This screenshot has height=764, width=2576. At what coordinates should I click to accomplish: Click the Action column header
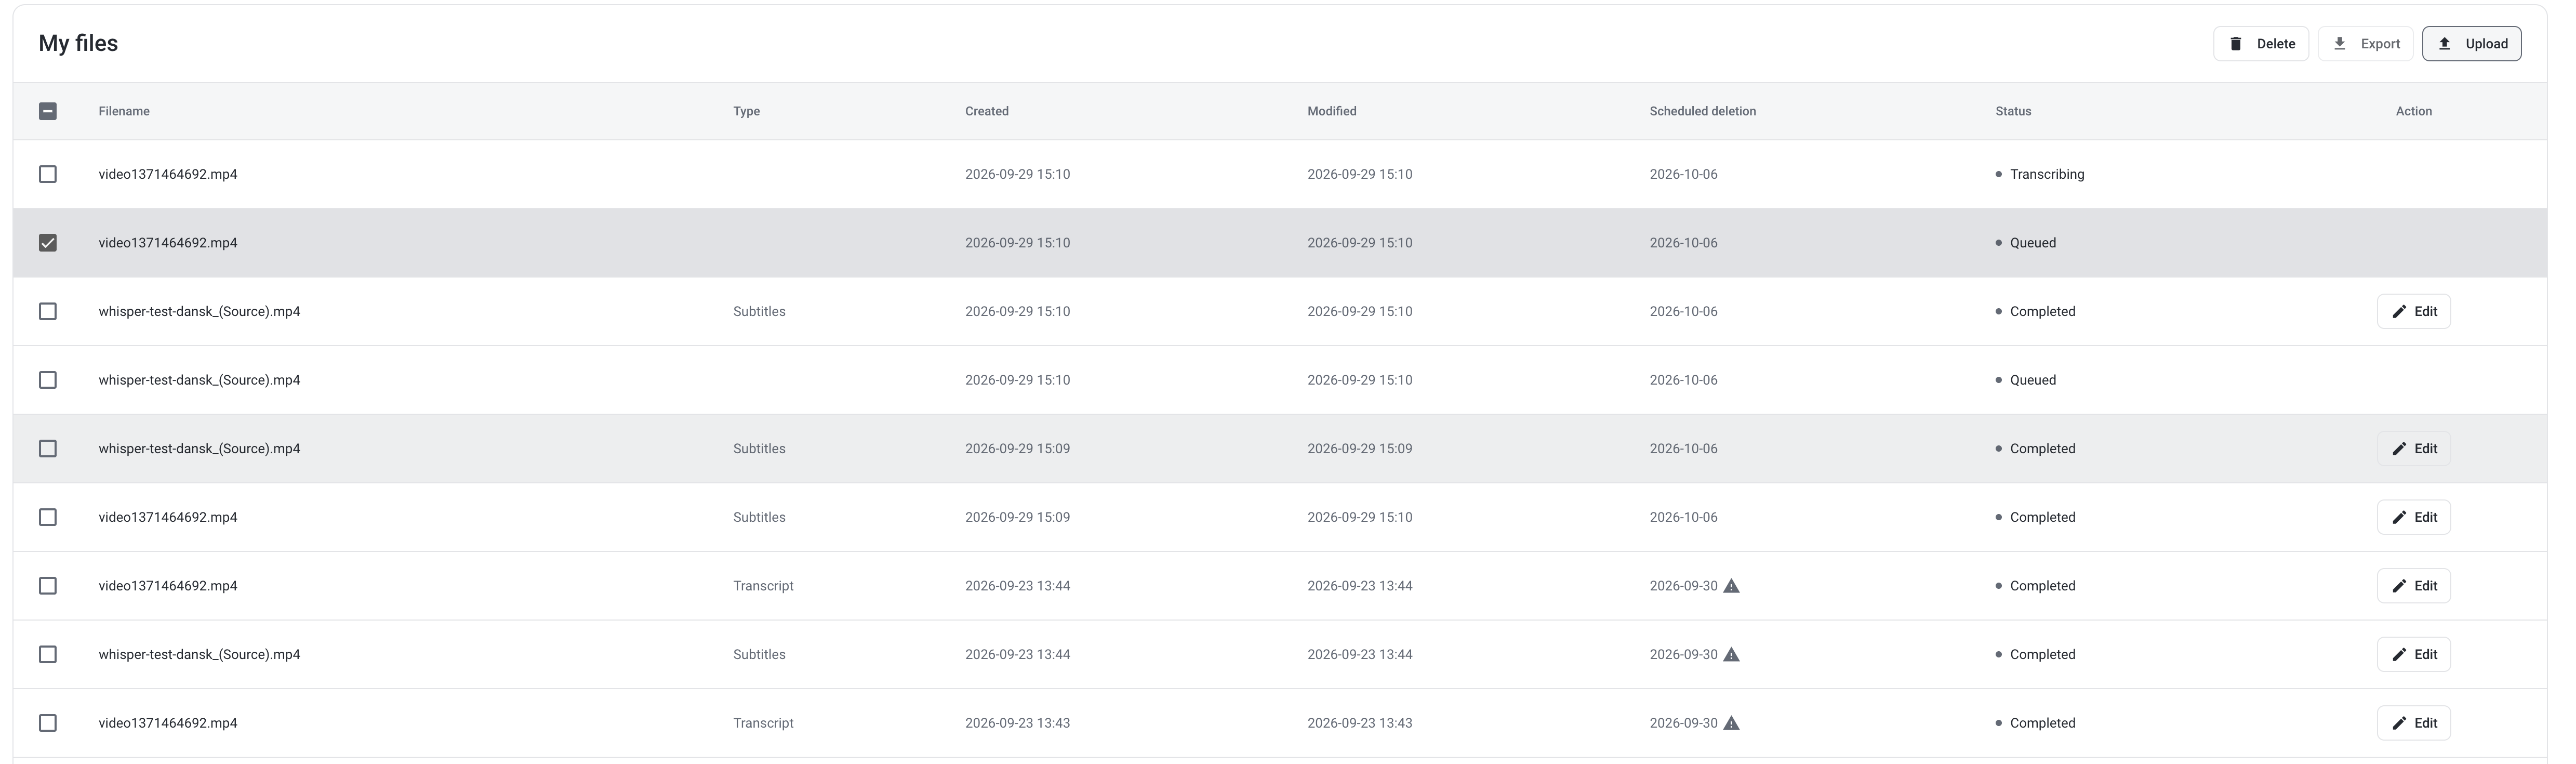[2414, 111]
